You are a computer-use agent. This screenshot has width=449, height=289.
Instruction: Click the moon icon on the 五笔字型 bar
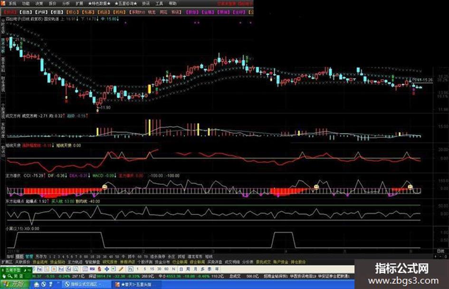point(25,270)
